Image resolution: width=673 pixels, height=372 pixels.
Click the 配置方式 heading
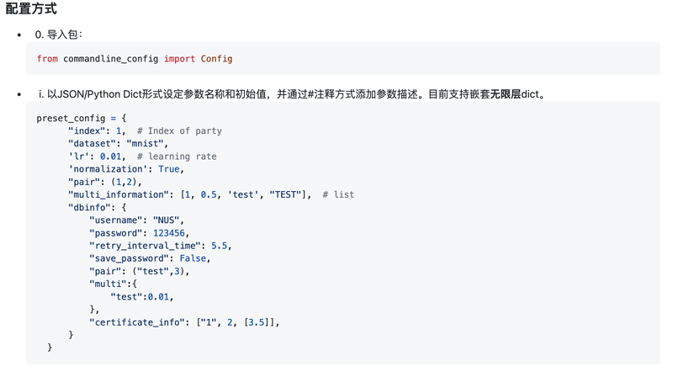[x=31, y=8]
